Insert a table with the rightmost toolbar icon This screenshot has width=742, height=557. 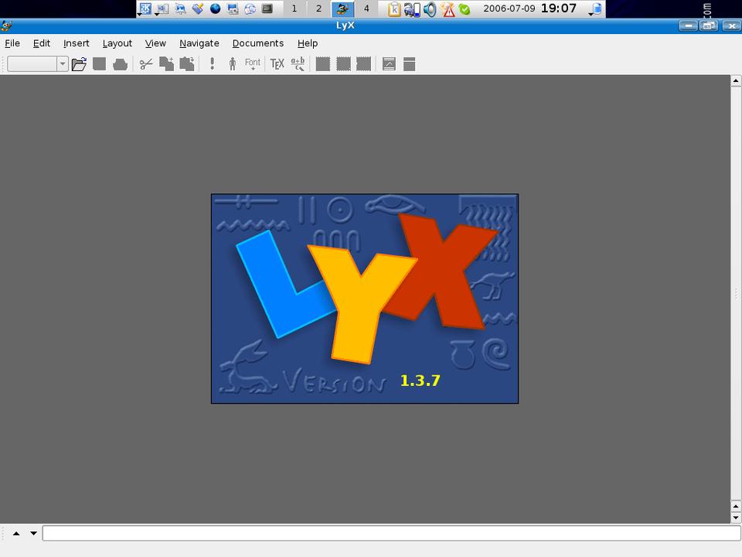[x=410, y=64]
